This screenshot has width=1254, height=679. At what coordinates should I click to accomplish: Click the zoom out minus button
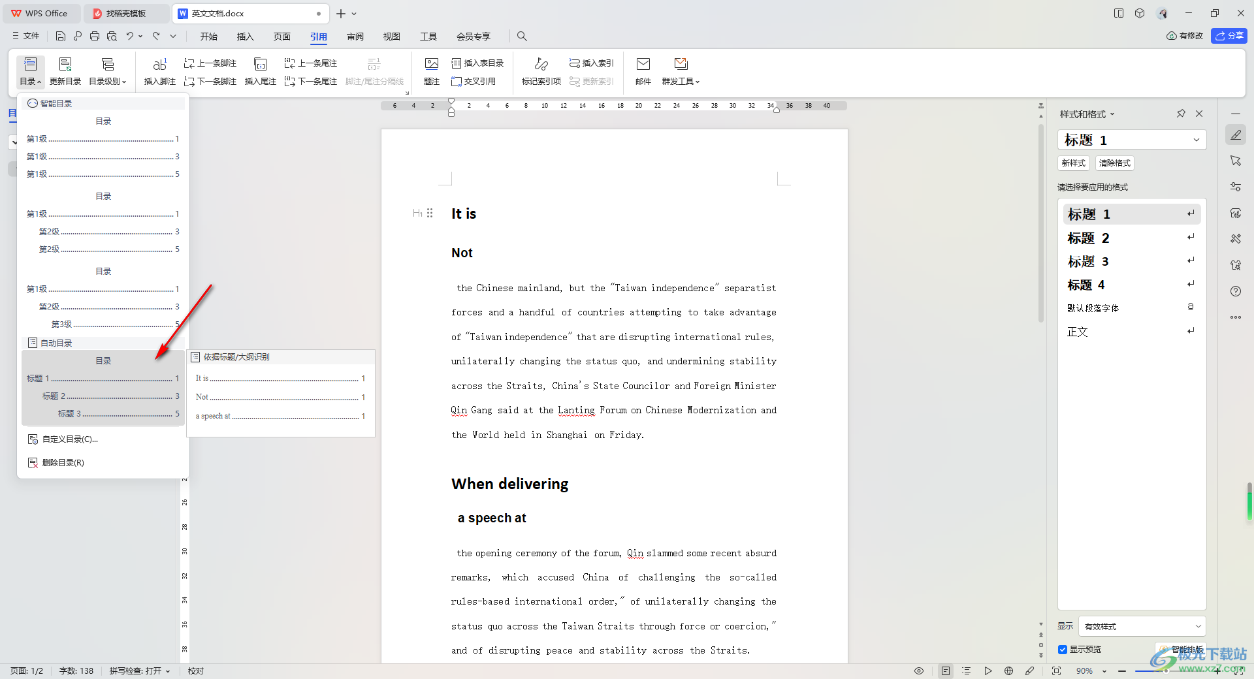tap(1122, 671)
